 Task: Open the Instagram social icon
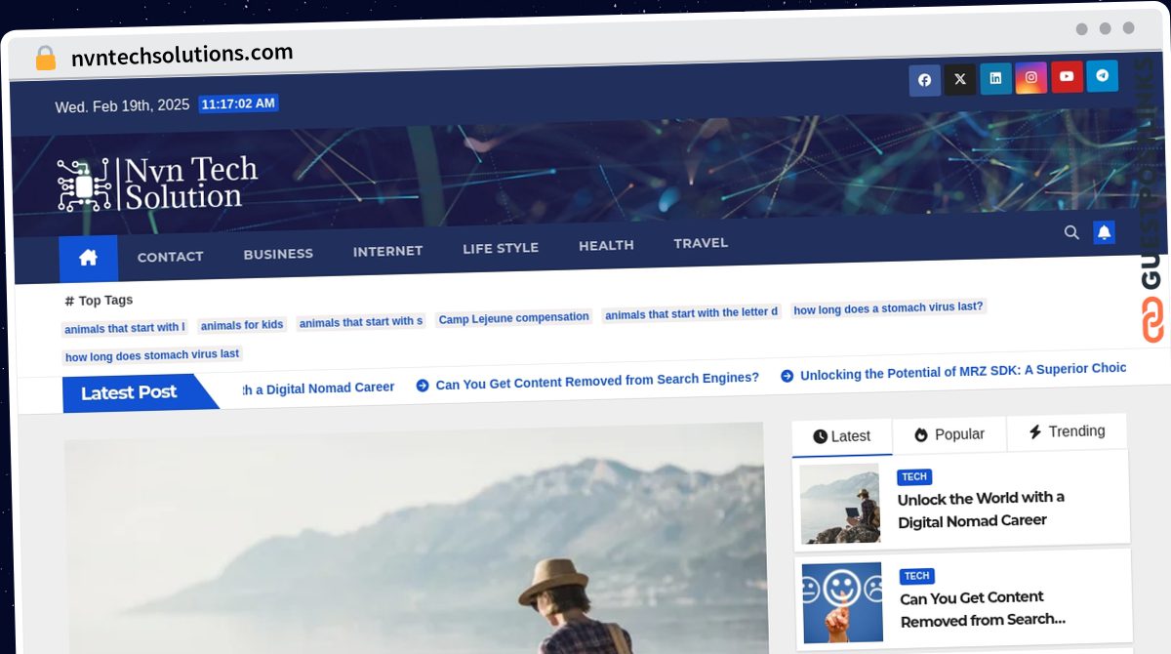point(1031,77)
